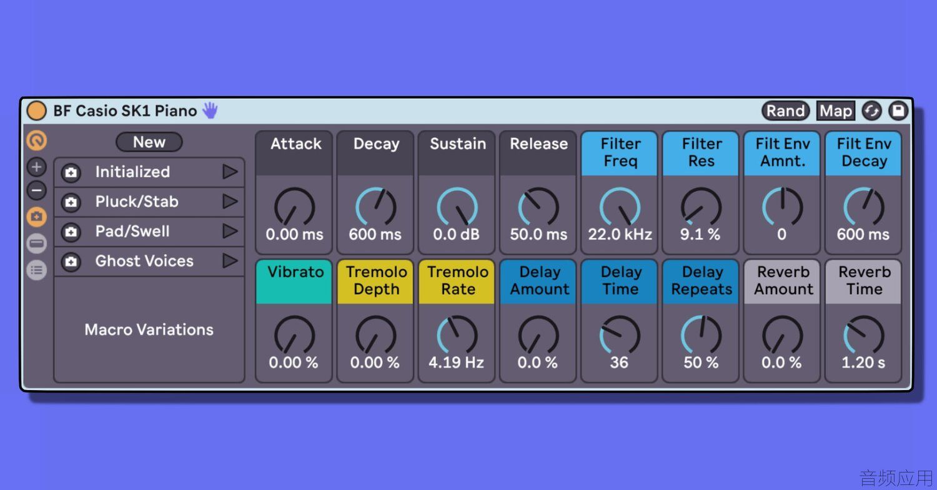Click the Rand button
Viewport: 937px width, 490px height.
[x=785, y=111]
